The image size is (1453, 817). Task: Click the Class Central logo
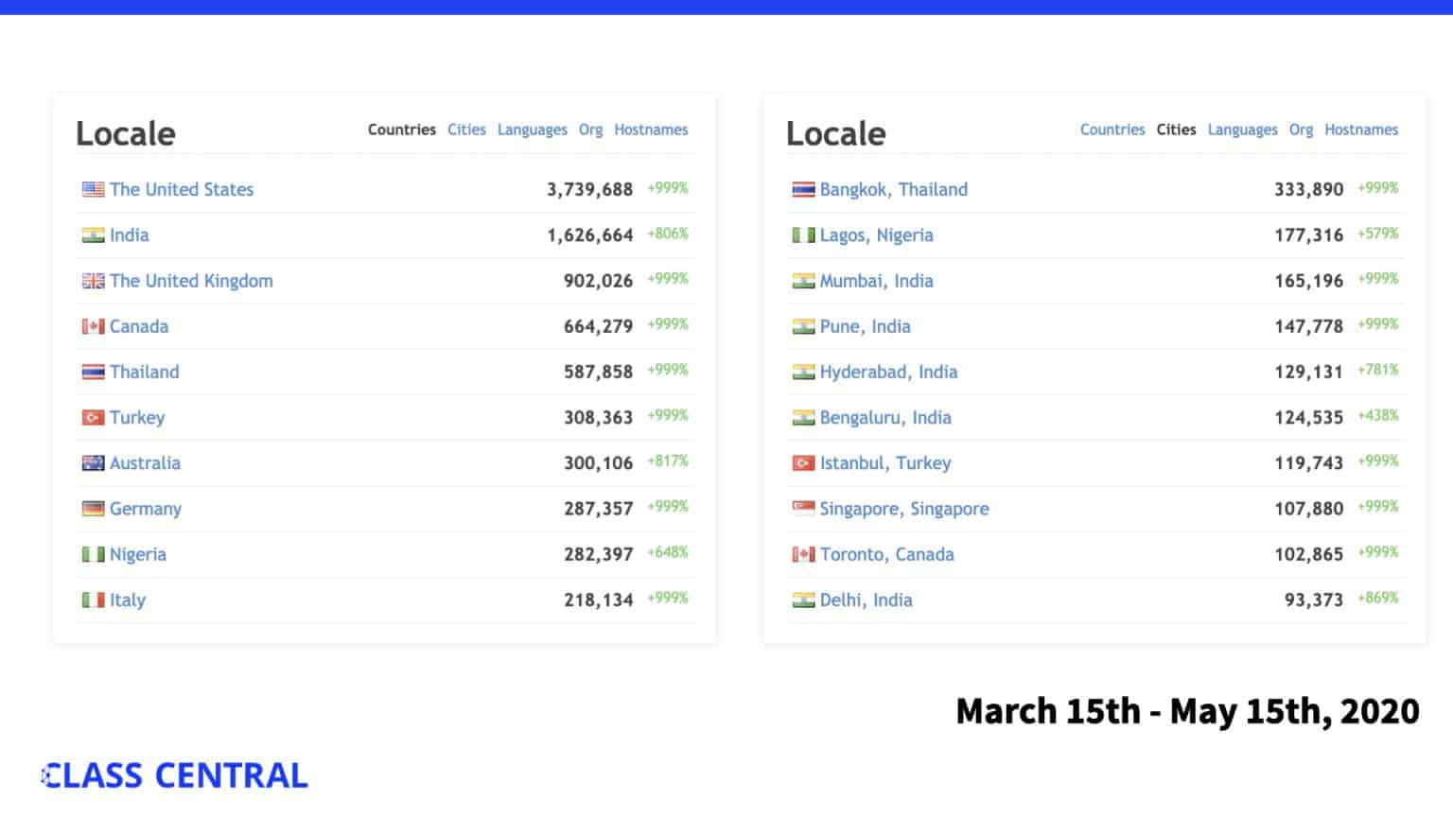tap(175, 776)
